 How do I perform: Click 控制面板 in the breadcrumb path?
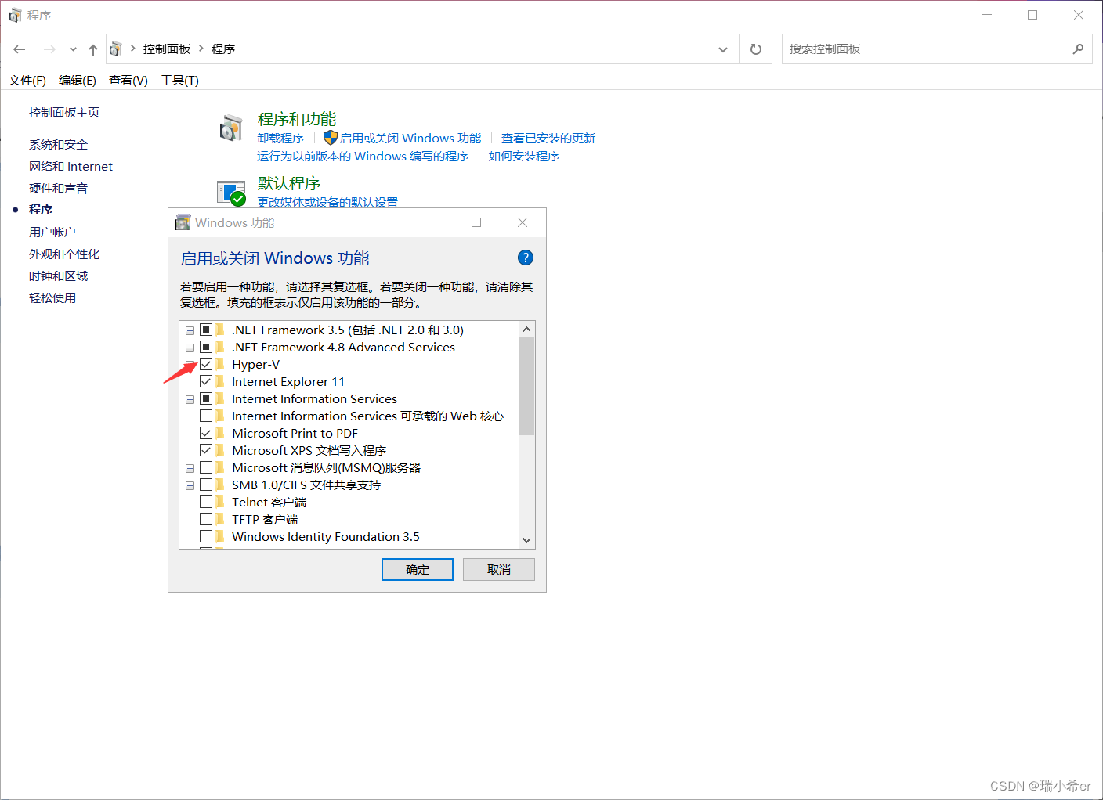coord(167,49)
